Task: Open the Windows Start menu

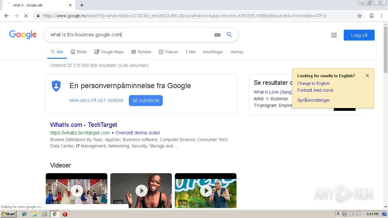Action: [x=8, y=214]
